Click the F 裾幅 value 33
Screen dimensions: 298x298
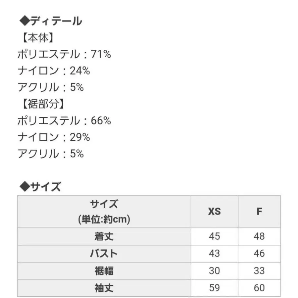click(x=259, y=271)
